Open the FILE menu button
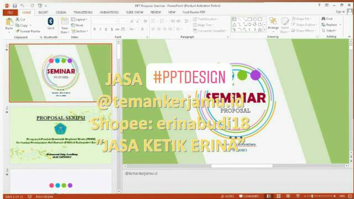354x199 pixels. coord(10,12)
